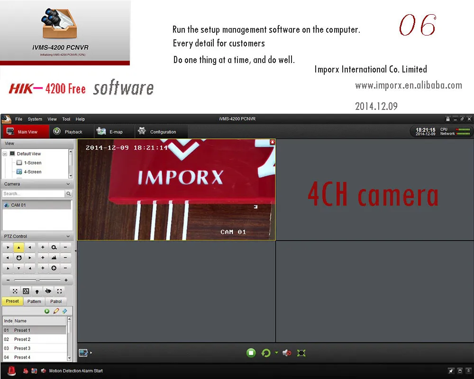This screenshot has width=474, height=379.
Task: Toggle the muted speaker audio icon
Action: [x=287, y=352]
